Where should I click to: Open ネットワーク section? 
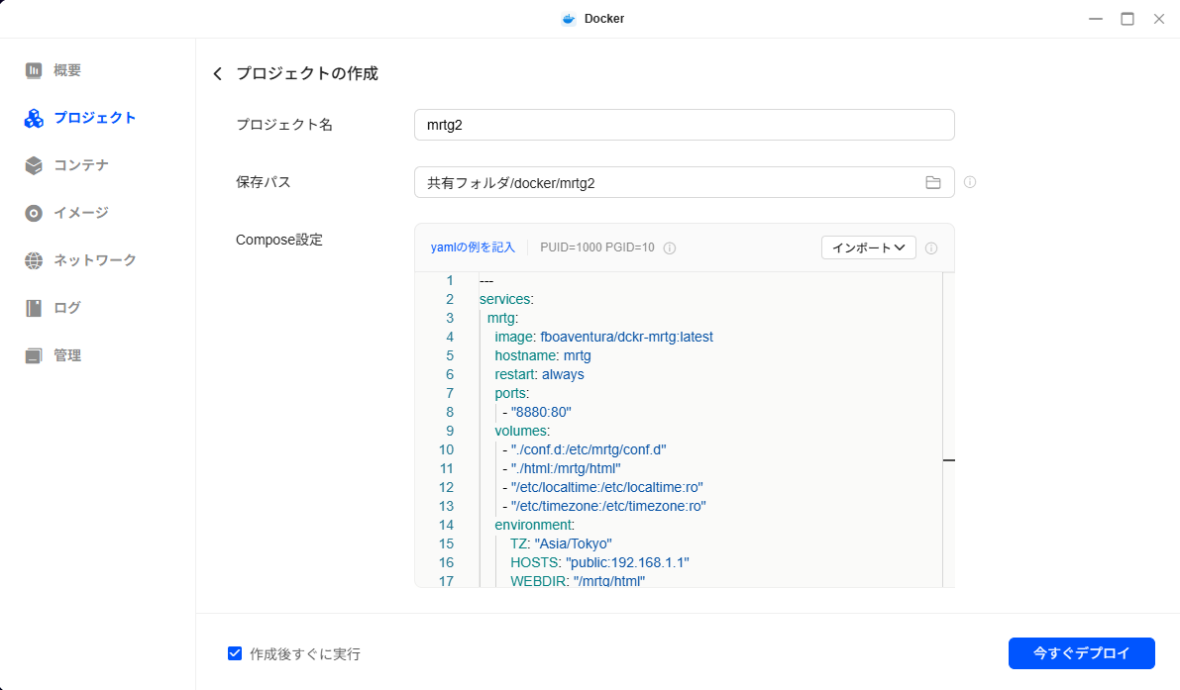pos(95,260)
